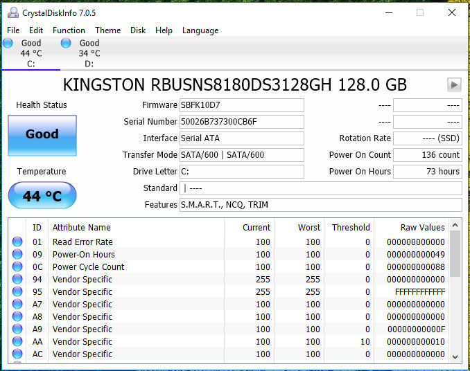Click the Worst column header
470x371 pixels.
coord(309,228)
